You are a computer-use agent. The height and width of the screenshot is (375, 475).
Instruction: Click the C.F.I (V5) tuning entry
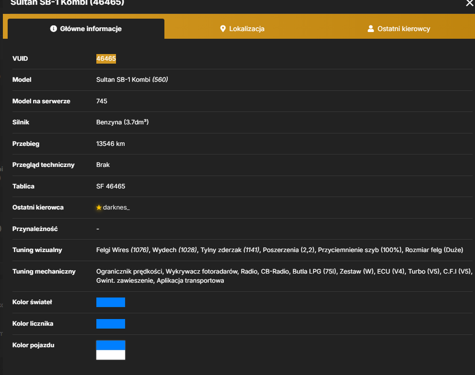[457, 271]
